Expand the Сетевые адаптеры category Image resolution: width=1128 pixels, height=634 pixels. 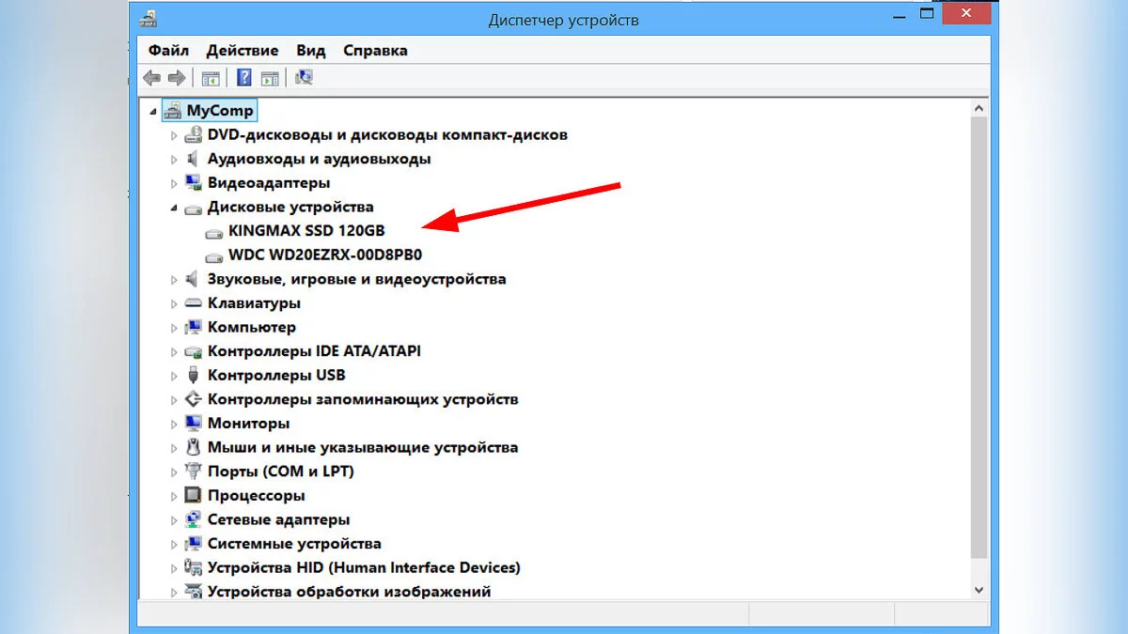pyautogui.click(x=174, y=520)
